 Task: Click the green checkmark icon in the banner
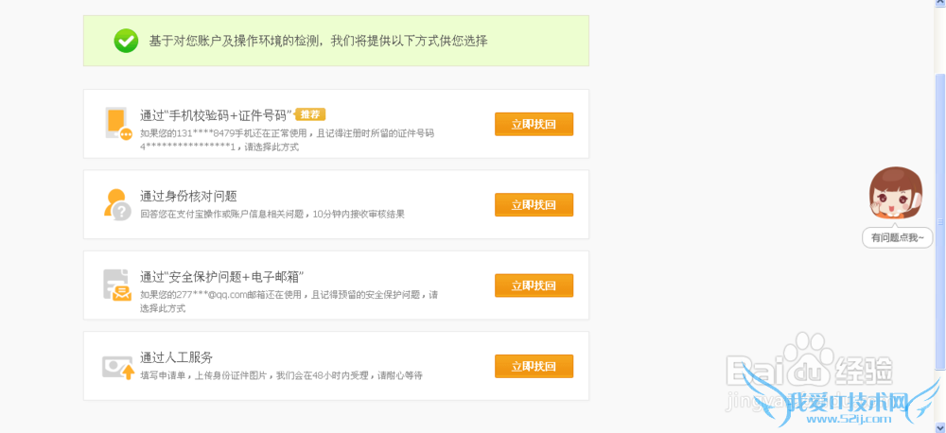(126, 41)
